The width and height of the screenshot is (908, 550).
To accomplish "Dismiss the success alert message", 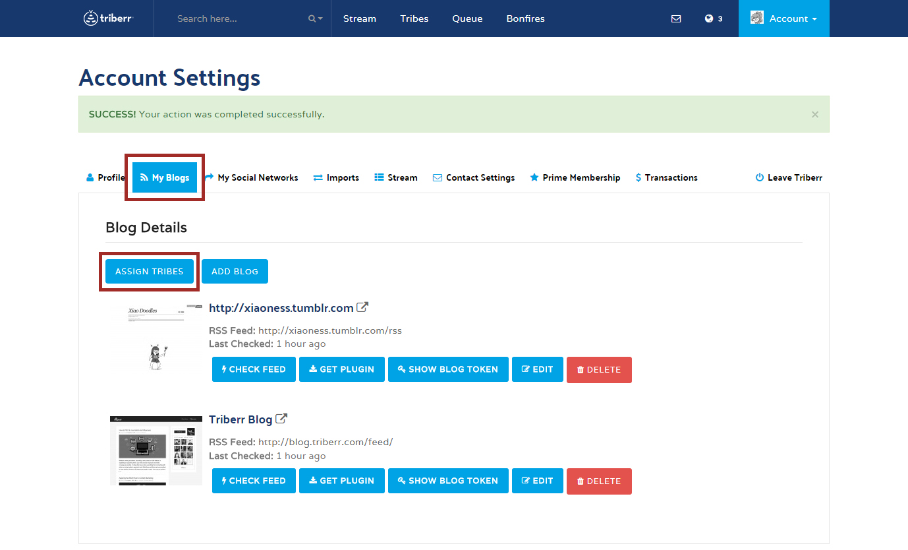I will tap(815, 115).
